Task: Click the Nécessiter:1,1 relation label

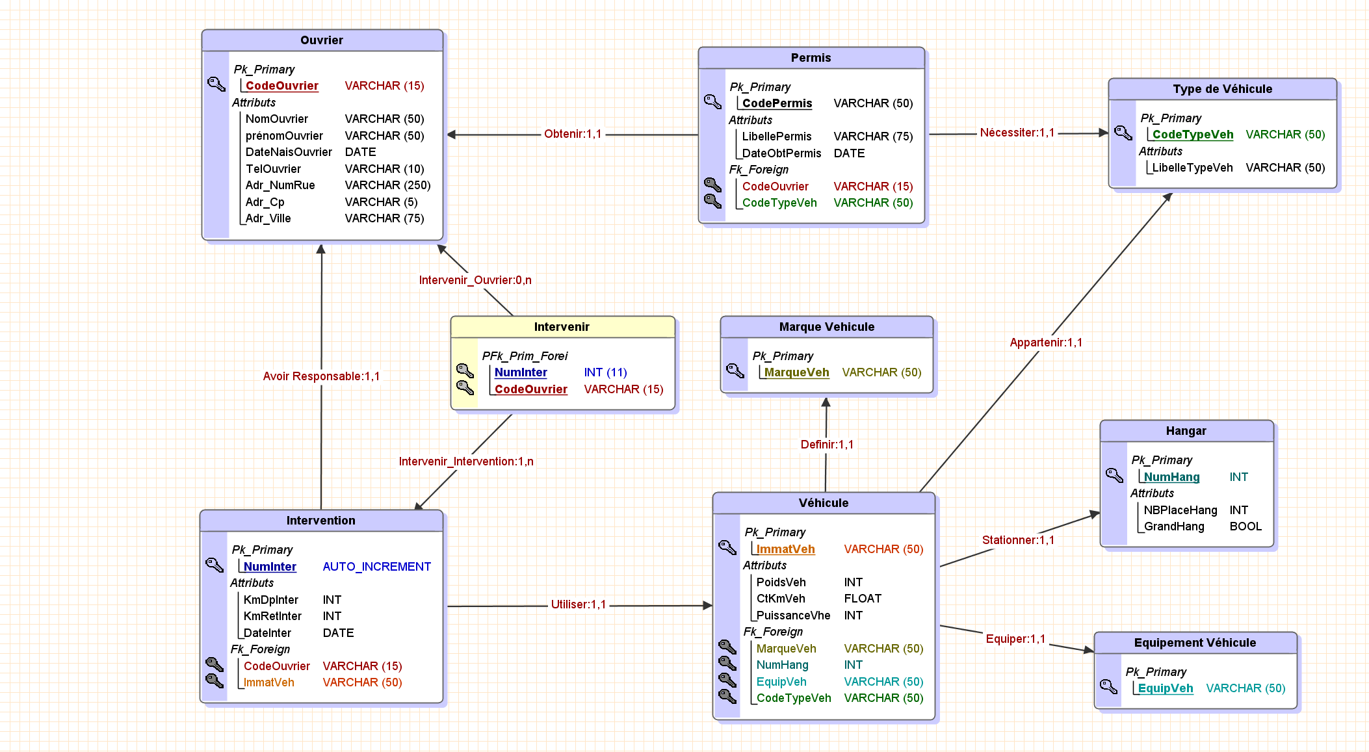Action: click(x=1017, y=133)
